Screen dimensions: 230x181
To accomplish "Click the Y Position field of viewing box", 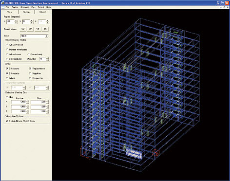I will [x=19, y=107].
